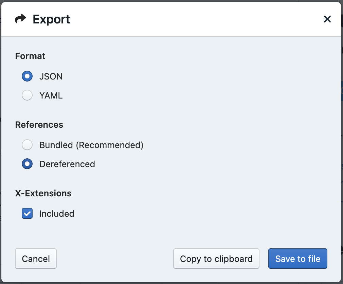Viewport: 343px width, 284px height.
Task: Click the Dereferenced label text
Action: (x=67, y=164)
